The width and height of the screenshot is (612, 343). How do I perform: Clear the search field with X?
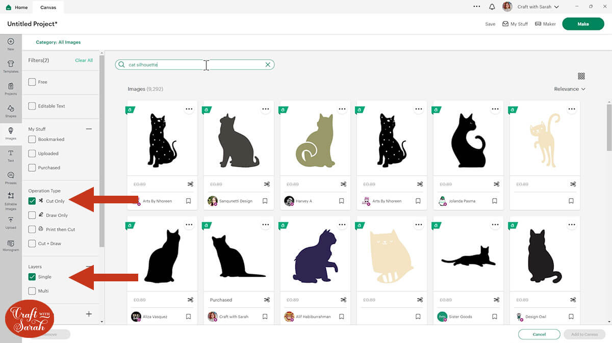click(x=268, y=65)
